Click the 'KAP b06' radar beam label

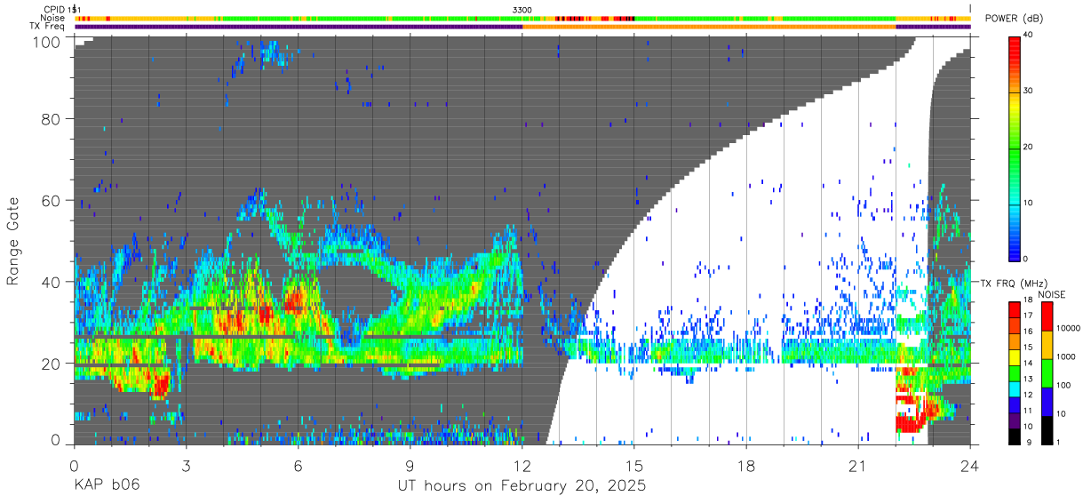coord(107,486)
